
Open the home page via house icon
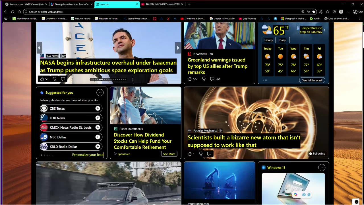[19, 12]
